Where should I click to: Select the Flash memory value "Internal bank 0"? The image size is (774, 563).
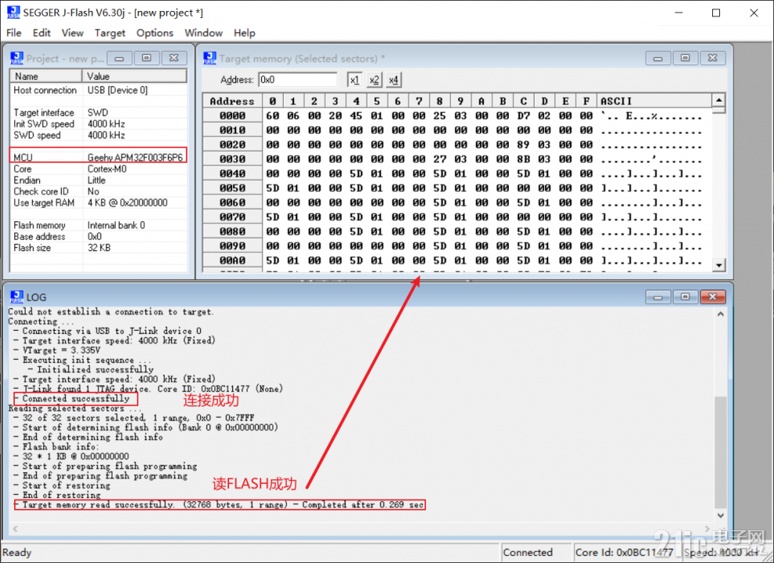[x=116, y=225]
